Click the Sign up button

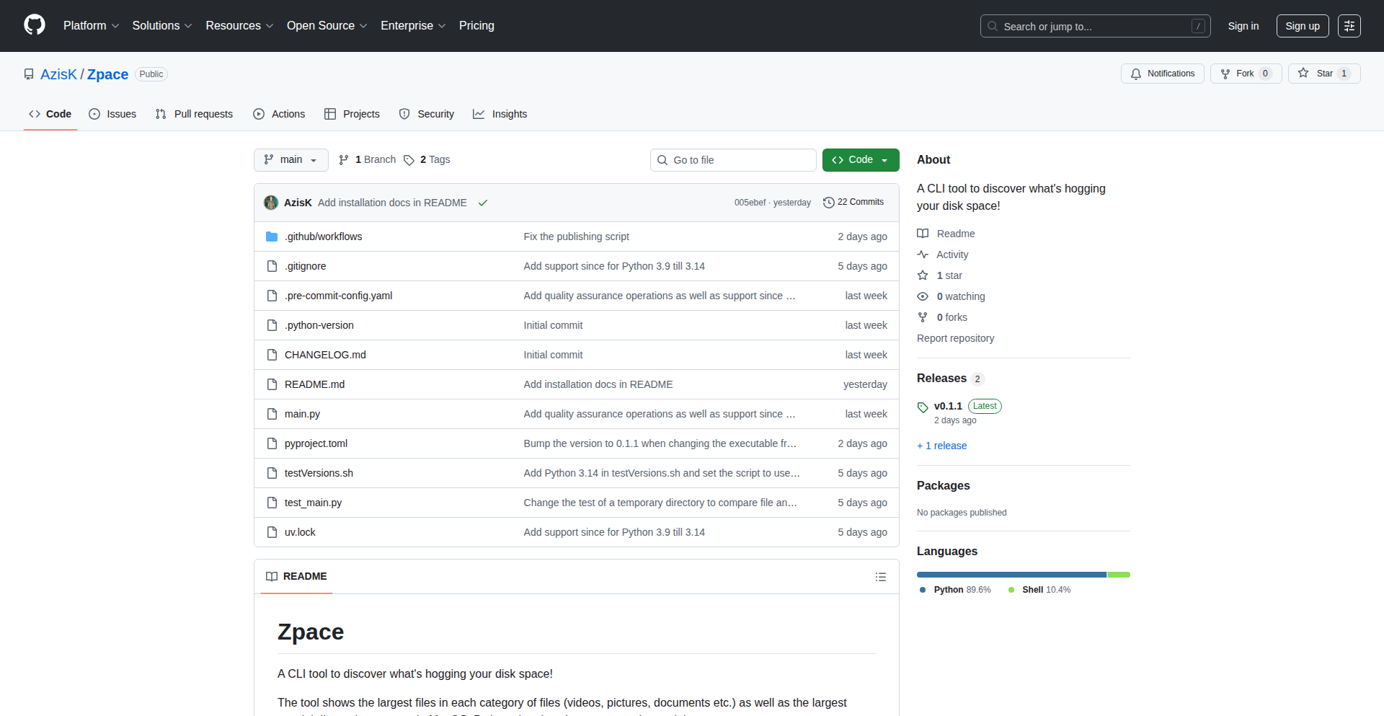pos(1302,26)
